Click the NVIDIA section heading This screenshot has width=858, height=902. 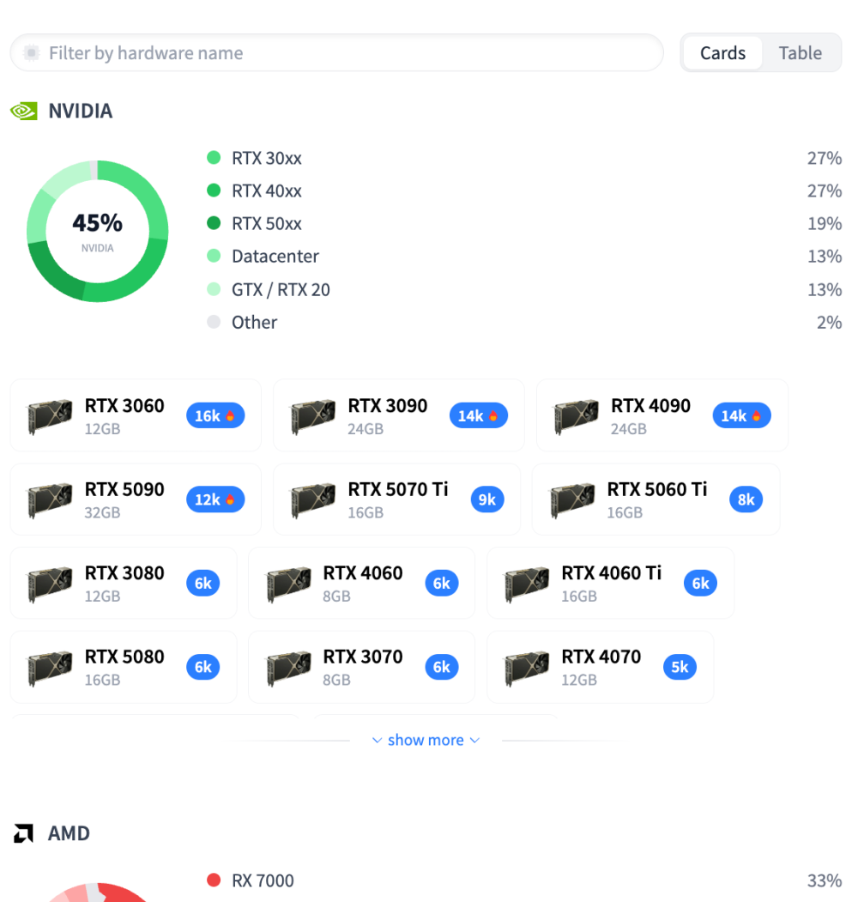click(x=80, y=111)
